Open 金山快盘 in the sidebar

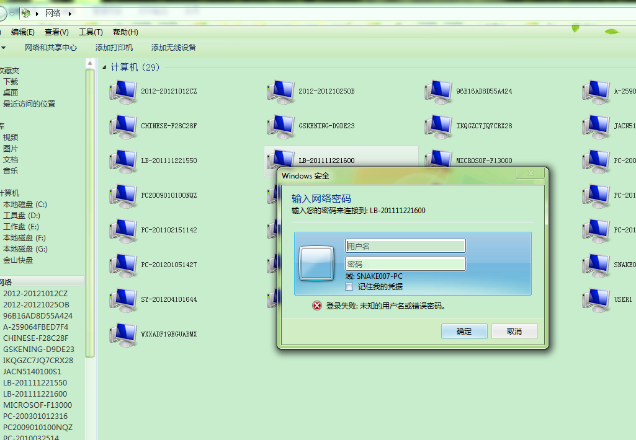pos(18,260)
